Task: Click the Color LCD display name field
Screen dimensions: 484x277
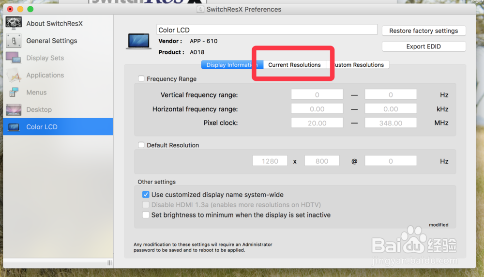Action: 267,30
